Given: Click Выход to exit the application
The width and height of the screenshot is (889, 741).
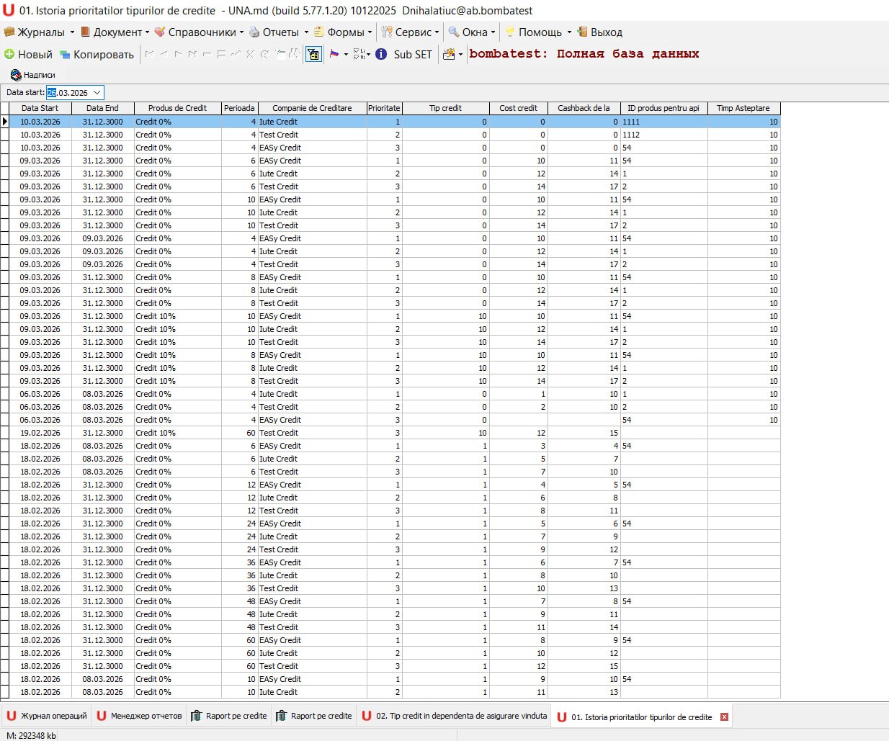Looking at the screenshot, I should [599, 32].
